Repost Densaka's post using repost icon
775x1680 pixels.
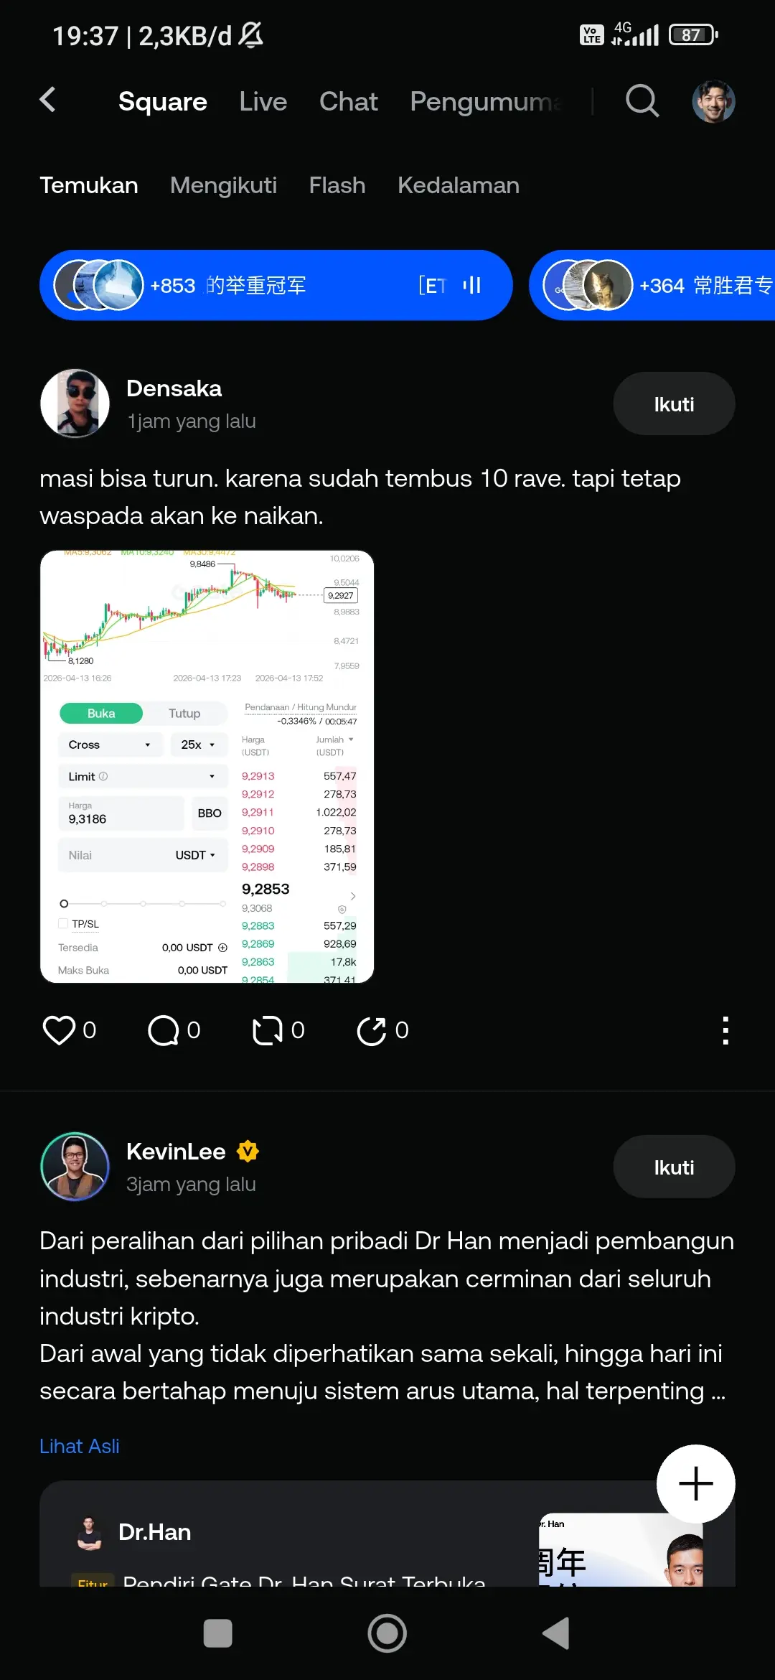pos(268,1030)
